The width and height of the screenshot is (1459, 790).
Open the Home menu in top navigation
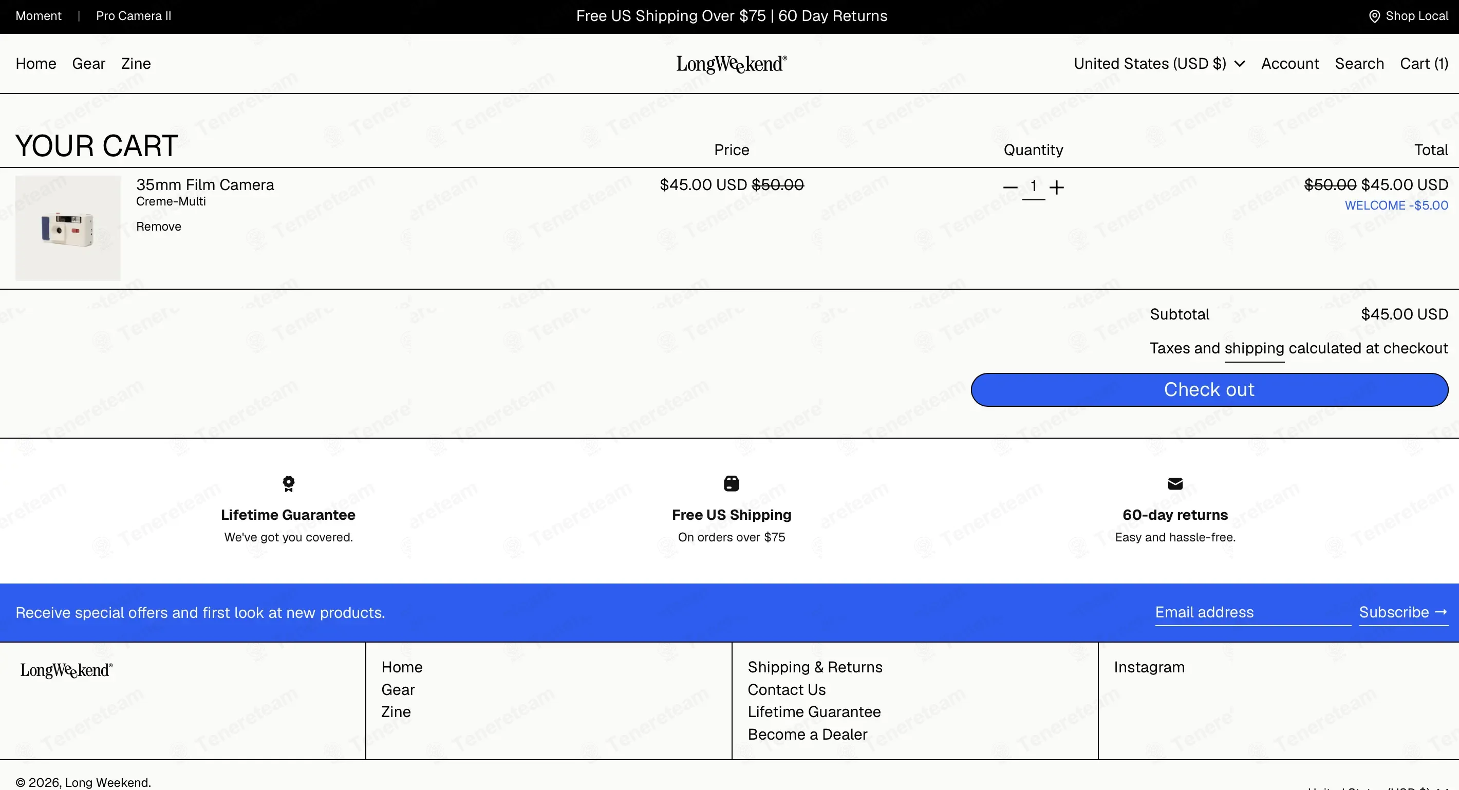click(35, 63)
